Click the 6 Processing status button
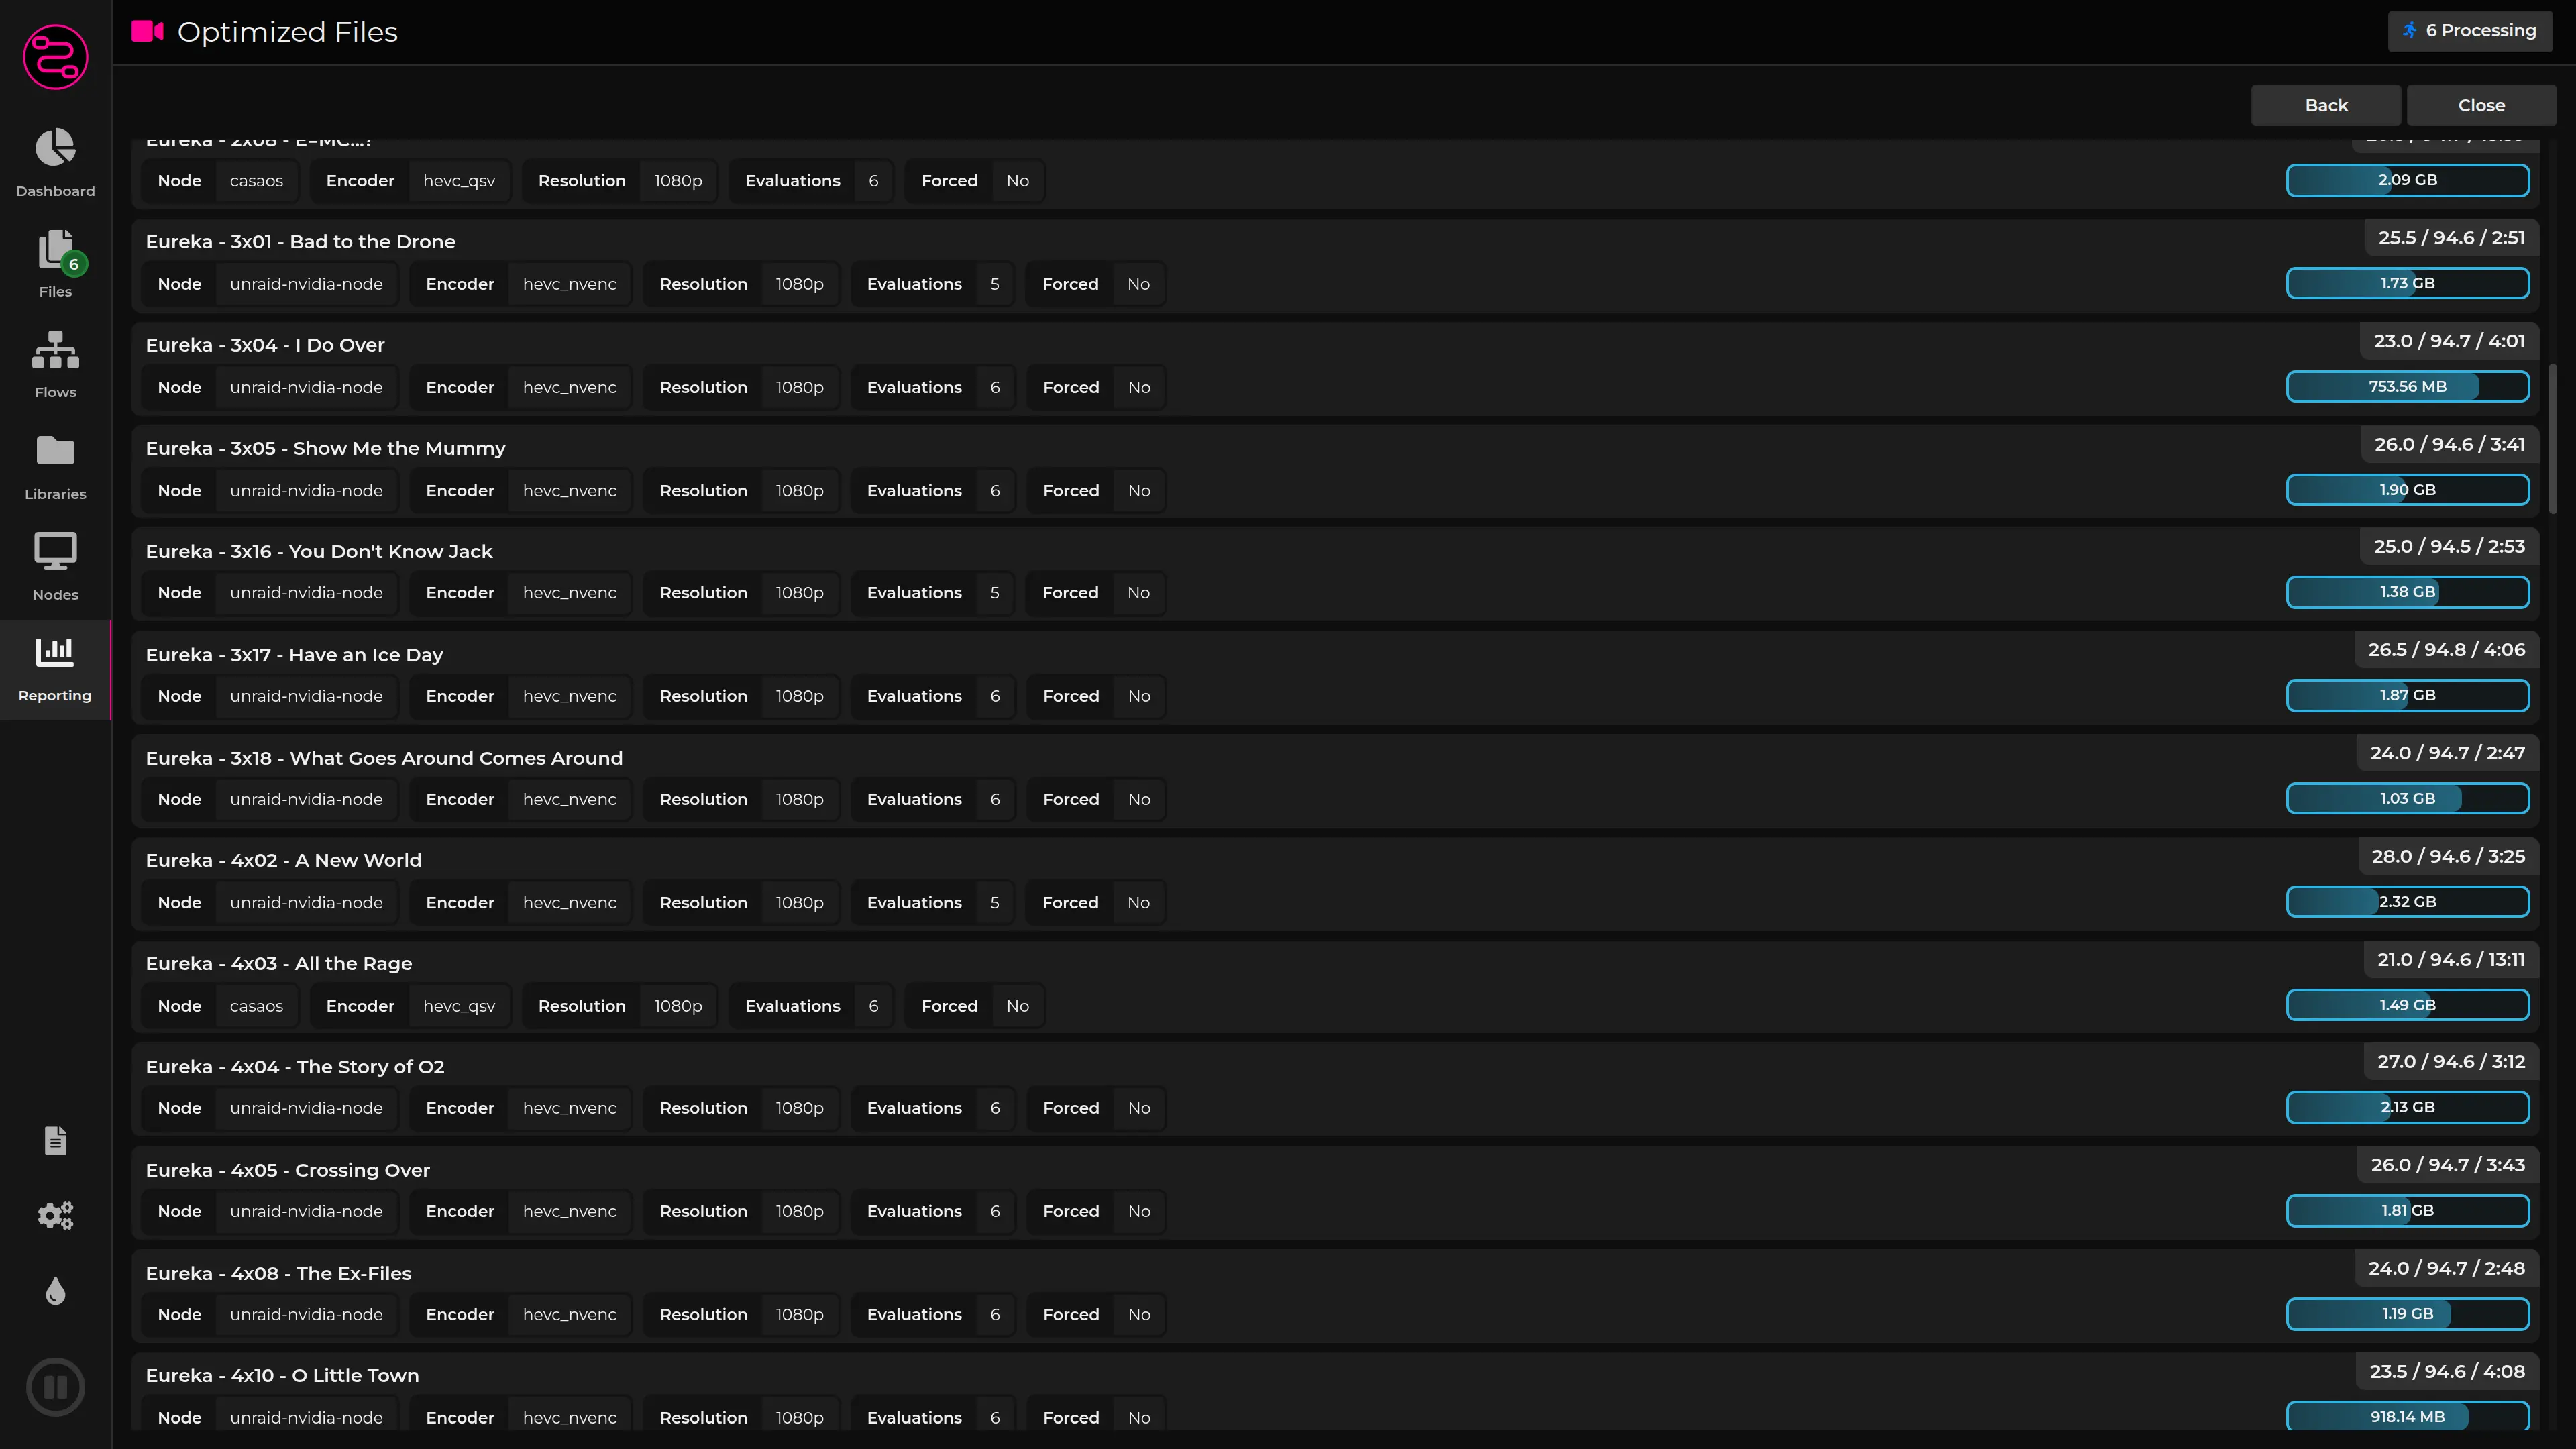2576x1449 pixels. click(x=2470, y=31)
